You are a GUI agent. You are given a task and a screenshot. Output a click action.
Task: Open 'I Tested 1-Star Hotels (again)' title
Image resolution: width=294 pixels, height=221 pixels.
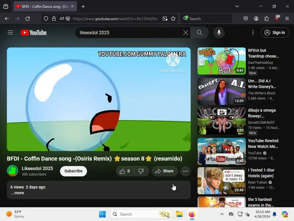(261, 173)
